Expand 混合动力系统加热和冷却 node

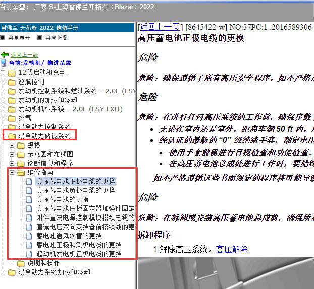click(x=3, y=272)
